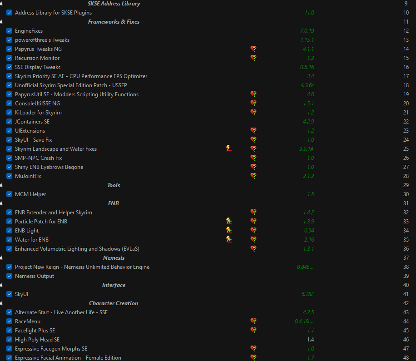416x361 pixels.
Task: Disable SSE Display Tweaks mod
Action: coord(9,67)
